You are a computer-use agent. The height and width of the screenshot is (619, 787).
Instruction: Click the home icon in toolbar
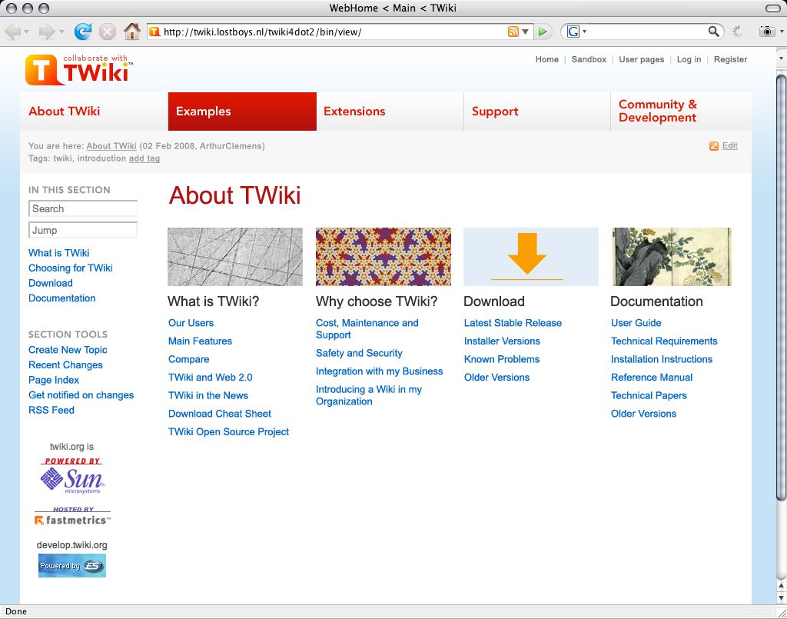pos(132,32)
